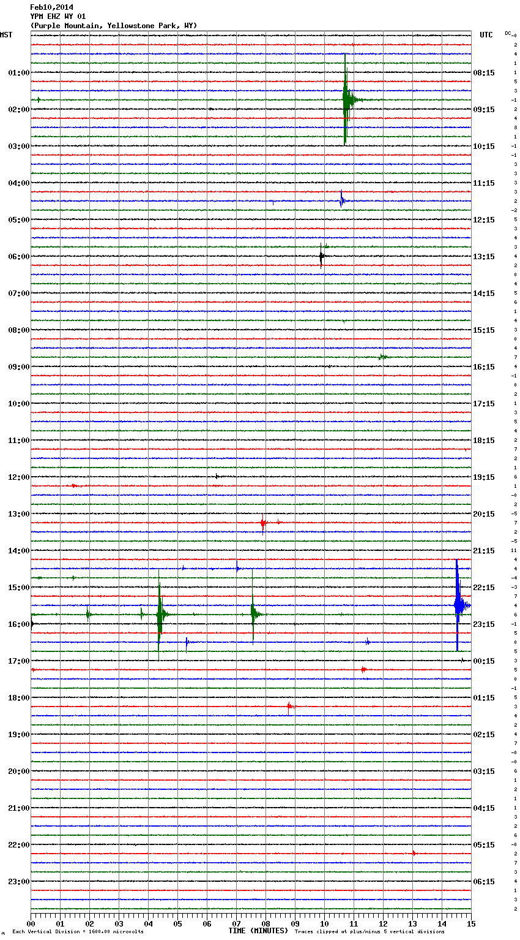Click the 'Each Vertical Division = 1600.00 microvolts' note

(x=78, y=931)
